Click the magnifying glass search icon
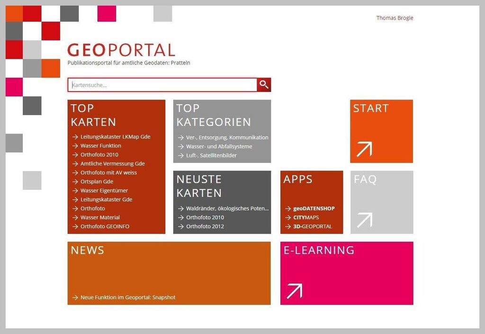Image resolution: width=485 pixels, height=334 pixels. (x=264, y=85)
